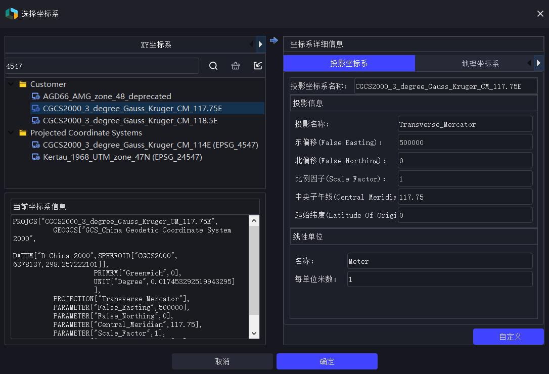Select CGCS2000 CM_114E (EPSG_4547) entry
Screen dimensions: 549x374
point(151,145)
